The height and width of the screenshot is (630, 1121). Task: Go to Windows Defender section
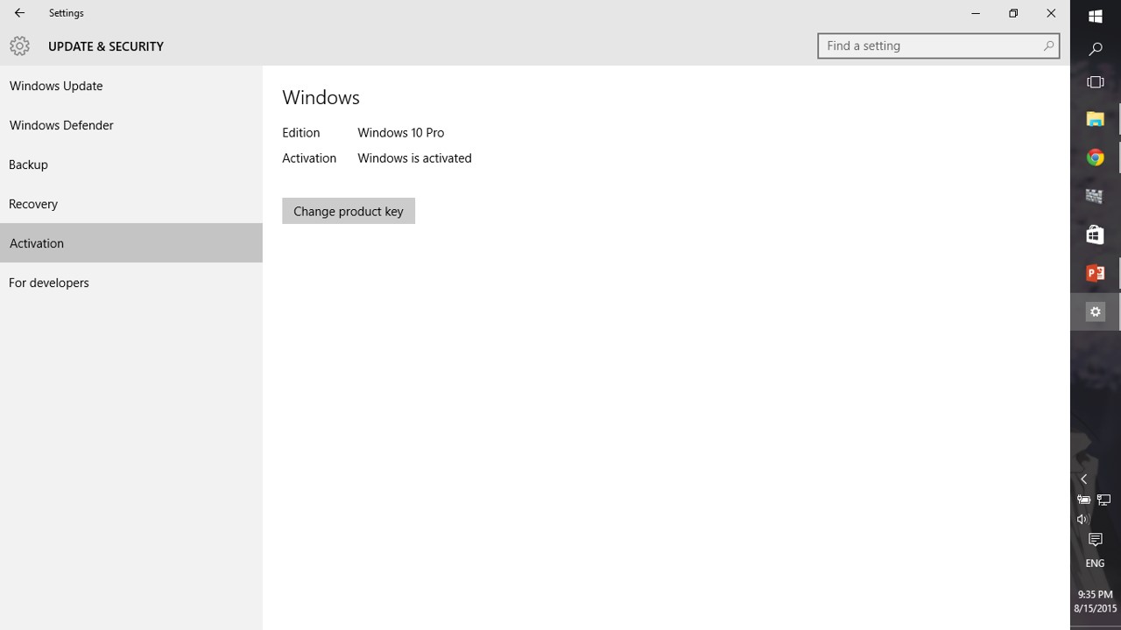point(61,125)
